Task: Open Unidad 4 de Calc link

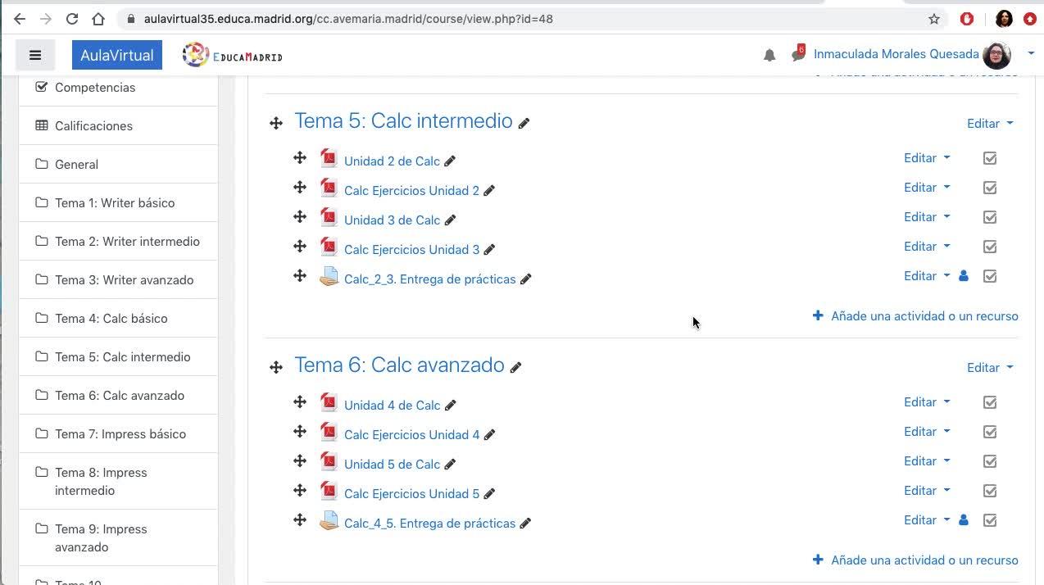Action: (392, 406)
